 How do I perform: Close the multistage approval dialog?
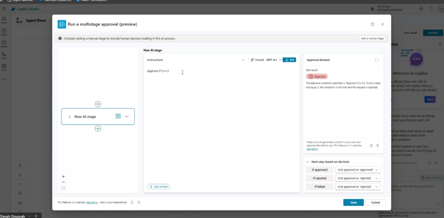382,24
